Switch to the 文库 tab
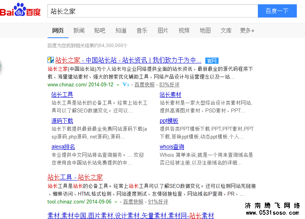 click(x=226, y=30)
